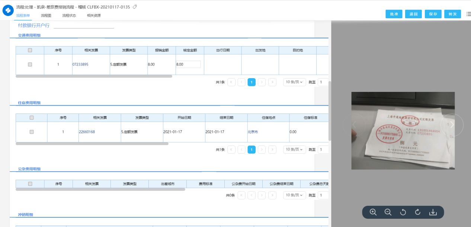
Task: Rotate invoice image clockwise
Action: click(417, 212)
